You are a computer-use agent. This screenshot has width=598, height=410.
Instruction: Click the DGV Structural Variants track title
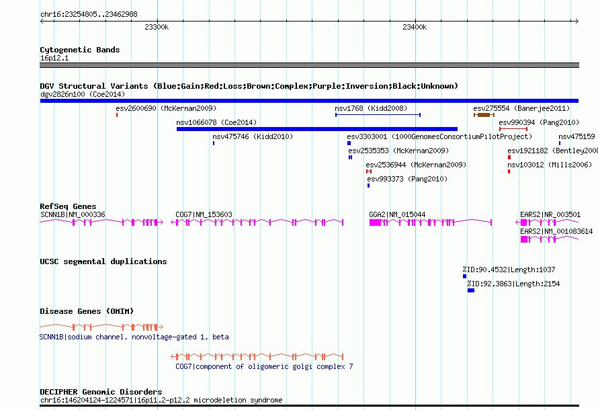(x=249, y=86)
